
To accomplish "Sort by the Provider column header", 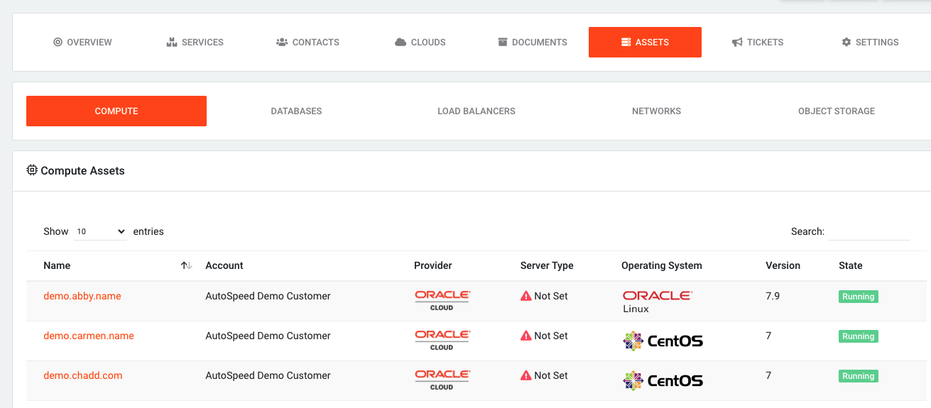I will click(433, 265).
